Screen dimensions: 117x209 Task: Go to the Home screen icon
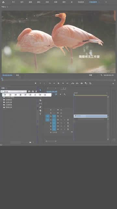coord(3,2)
